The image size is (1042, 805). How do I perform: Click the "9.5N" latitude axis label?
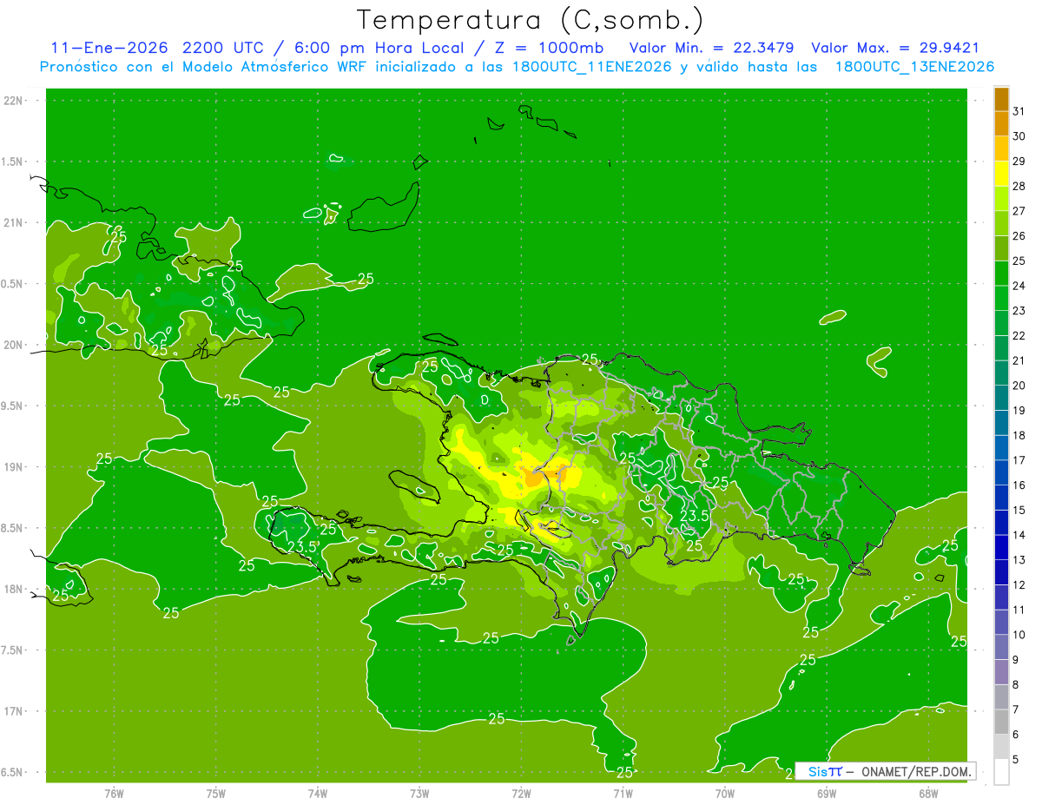pos(13,406)
